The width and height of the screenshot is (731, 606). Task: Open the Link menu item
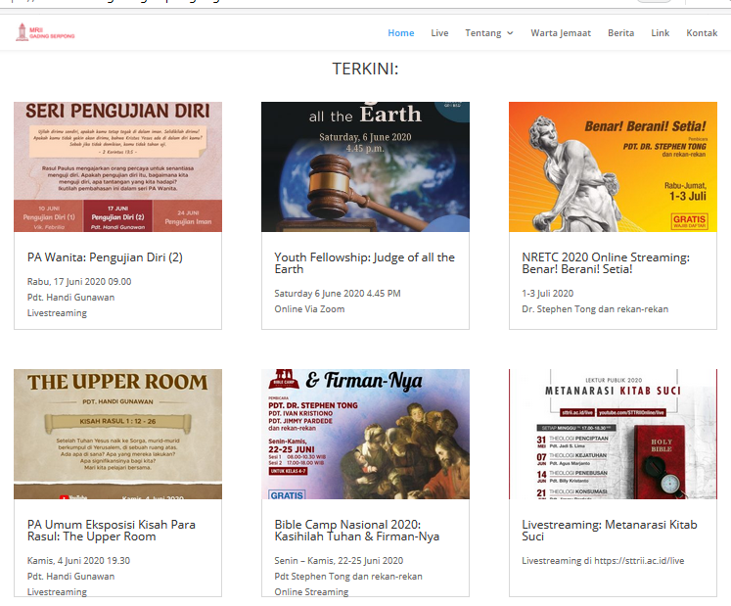tap(661, 33)
